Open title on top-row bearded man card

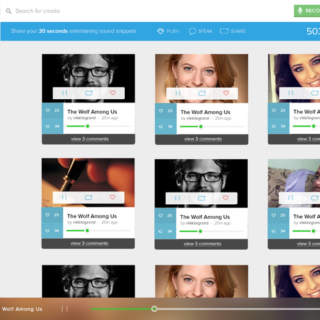coord(92,112)
